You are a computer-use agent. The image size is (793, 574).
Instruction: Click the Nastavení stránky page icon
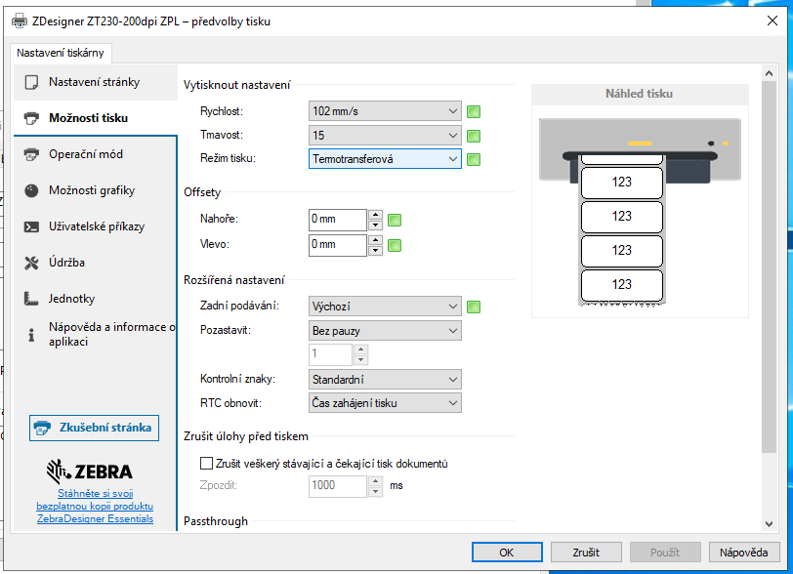31,82
